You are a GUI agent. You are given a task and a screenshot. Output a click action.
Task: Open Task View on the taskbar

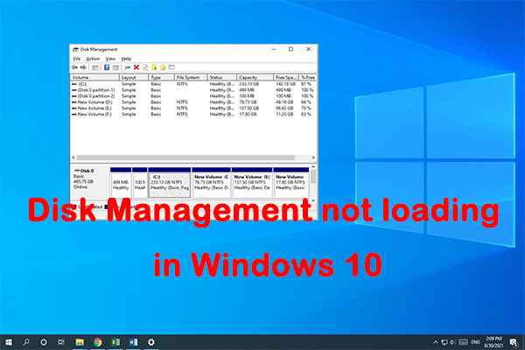[x=61, y=342]
